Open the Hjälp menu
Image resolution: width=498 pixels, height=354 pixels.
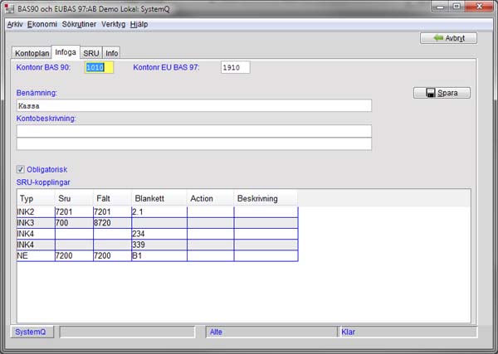coord(139,24)
